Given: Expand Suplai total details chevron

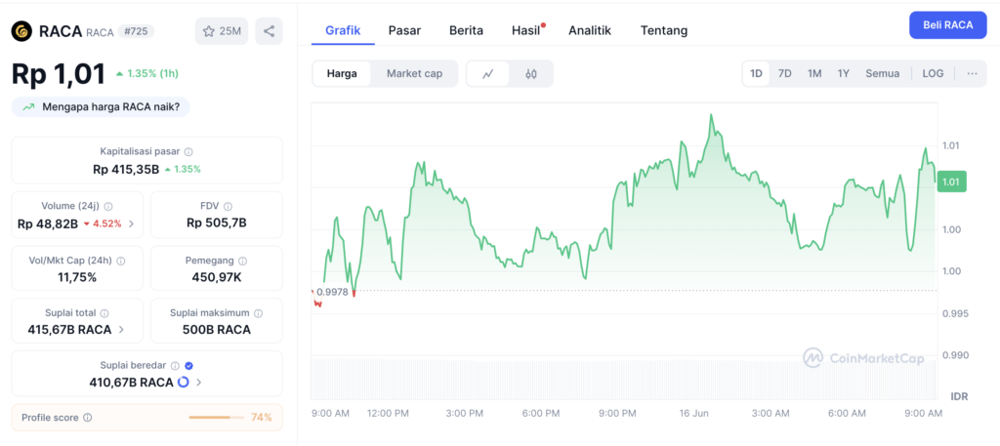Looking at the screenshot, I should click(121, 330).
